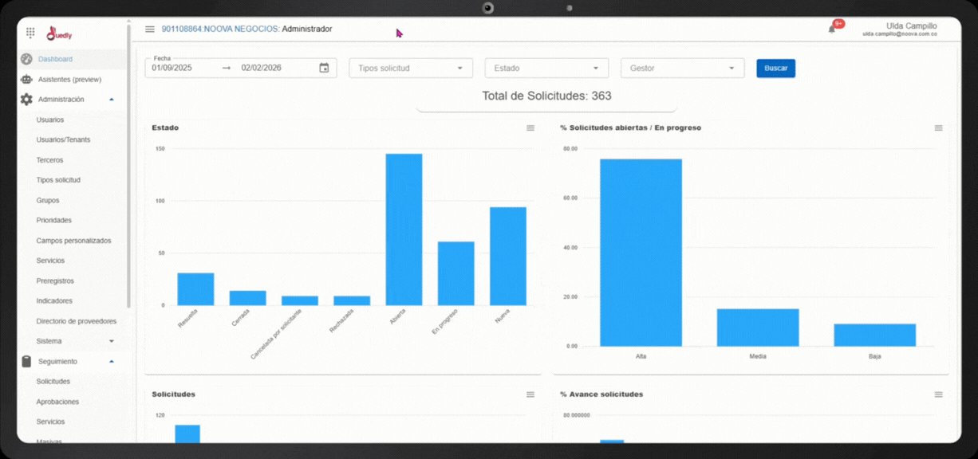The height and width of the screenshot is (459, 978).
Task: Open Asistentes (preview) menu item
Action: 69,80
